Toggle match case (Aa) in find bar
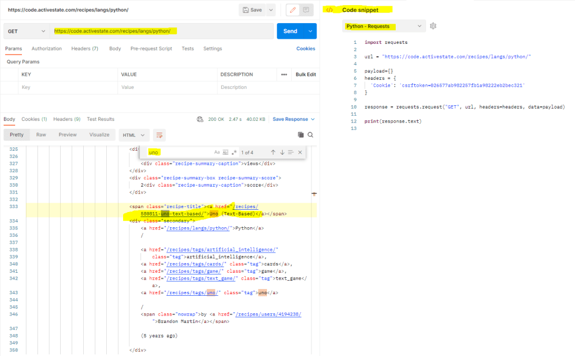 (217, 152)
